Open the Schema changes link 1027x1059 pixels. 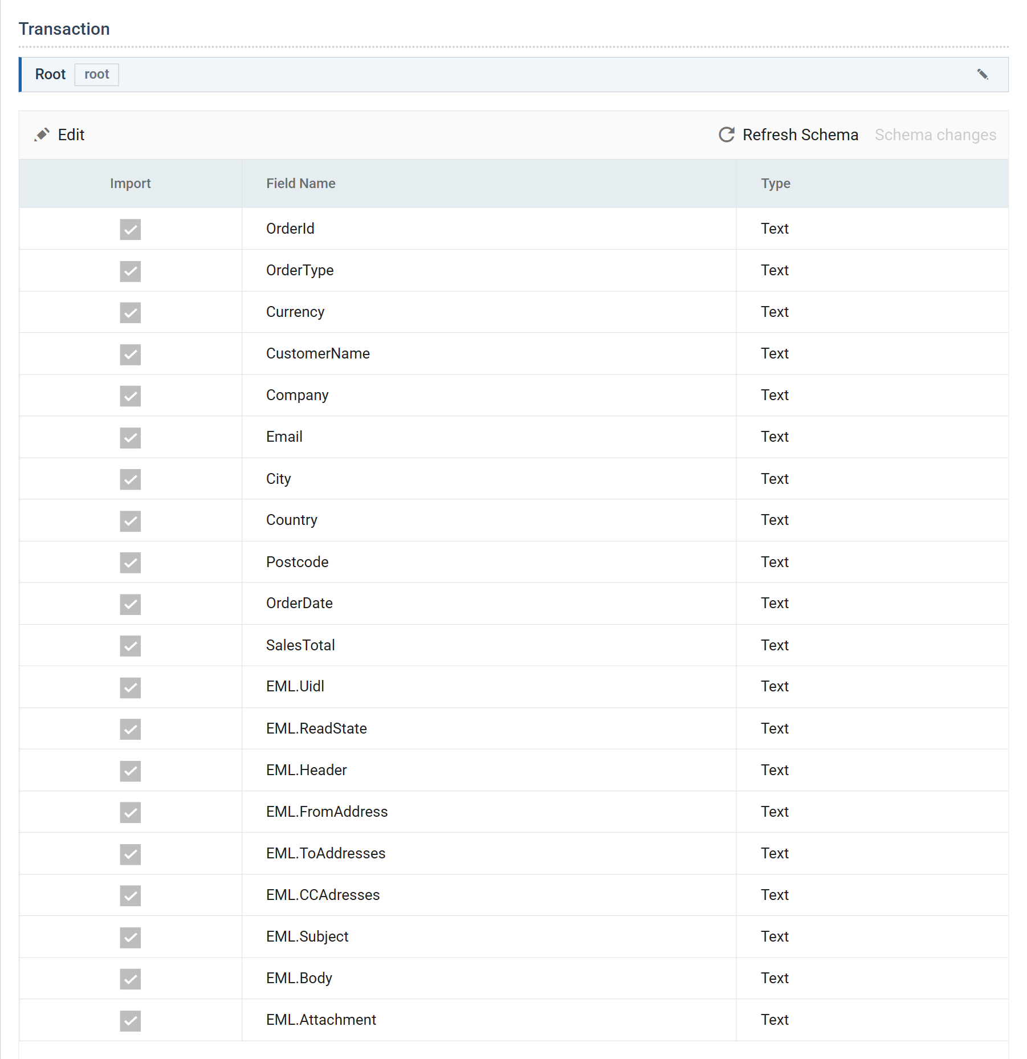pos(935,135)
